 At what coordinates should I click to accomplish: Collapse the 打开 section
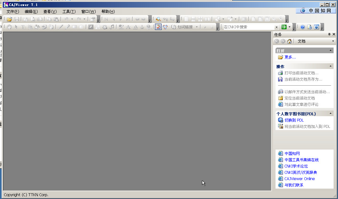(x=330, y=51)
